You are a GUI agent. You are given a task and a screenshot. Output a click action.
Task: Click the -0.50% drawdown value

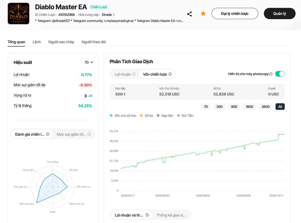point(85,85)
